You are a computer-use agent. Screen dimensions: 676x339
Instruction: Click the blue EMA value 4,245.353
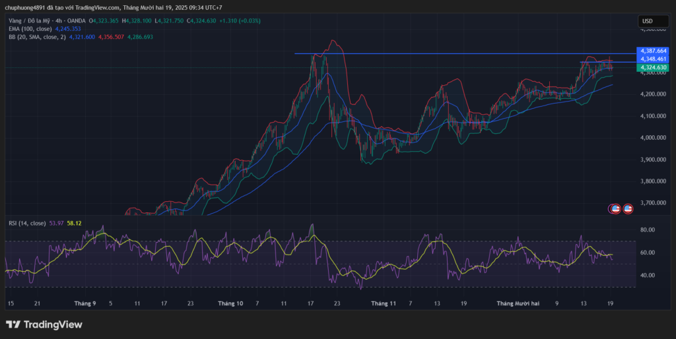tap(69, 28)
